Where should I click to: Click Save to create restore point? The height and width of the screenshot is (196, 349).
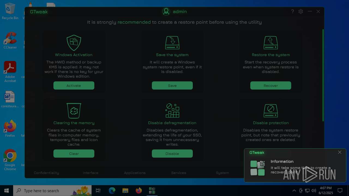[x=172, y=85]
